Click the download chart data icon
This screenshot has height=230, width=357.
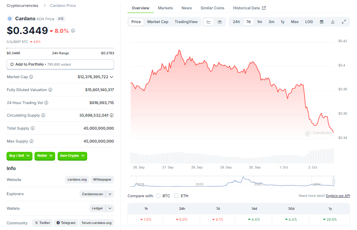[333, 22]
